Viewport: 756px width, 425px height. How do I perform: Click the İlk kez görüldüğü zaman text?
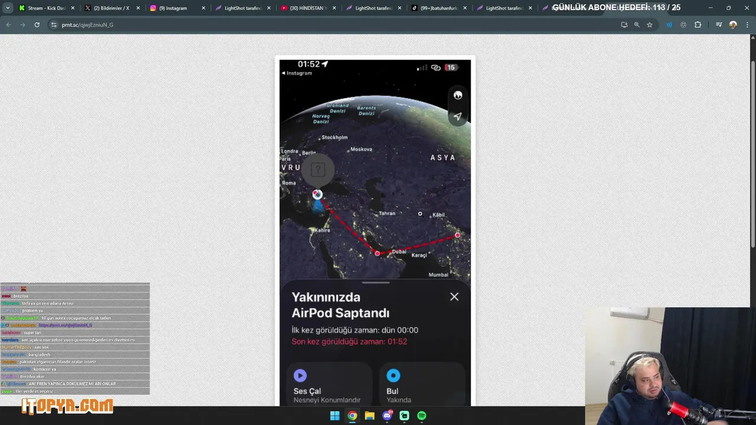354,330
